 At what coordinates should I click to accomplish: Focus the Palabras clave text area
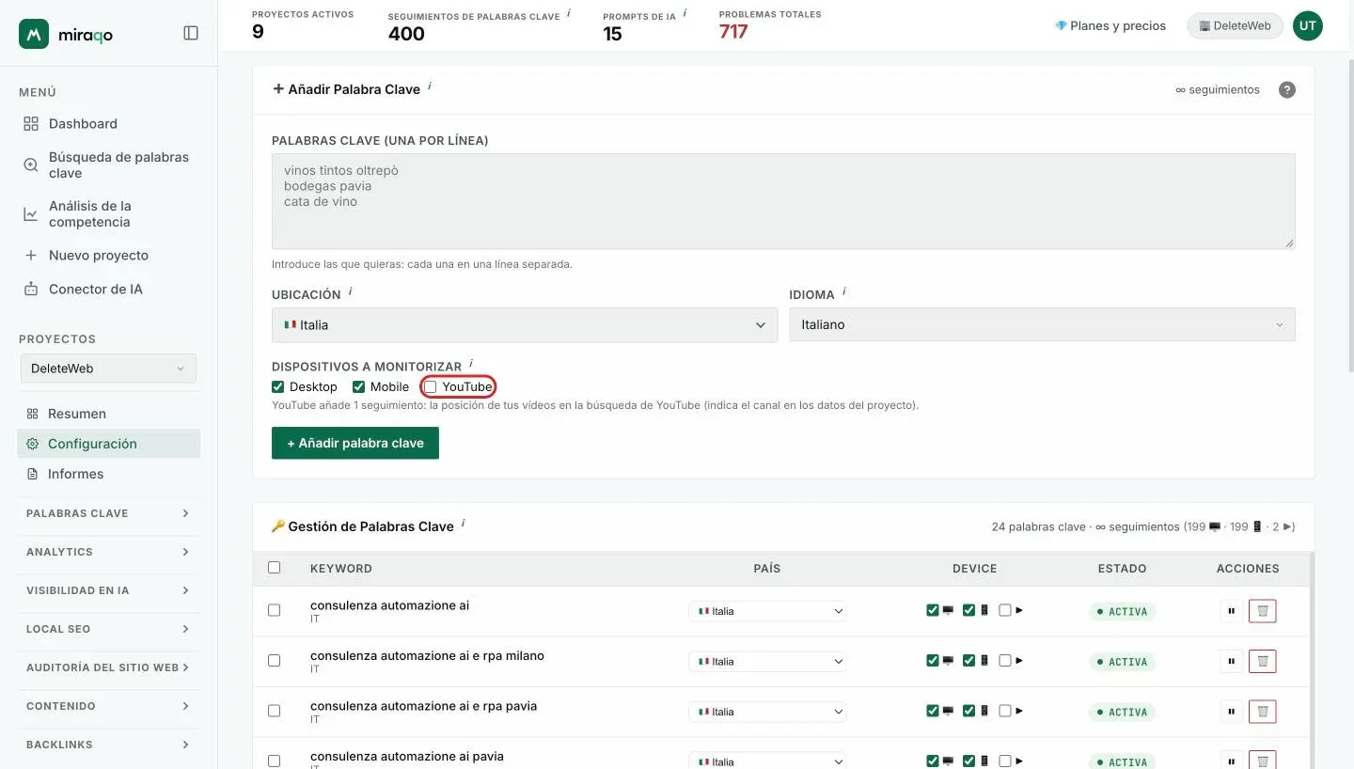tap(783, 201)
